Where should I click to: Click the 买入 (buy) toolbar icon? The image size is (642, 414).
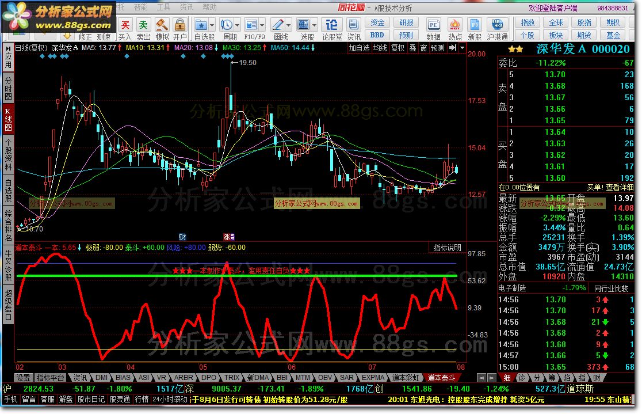coord(125,25)
